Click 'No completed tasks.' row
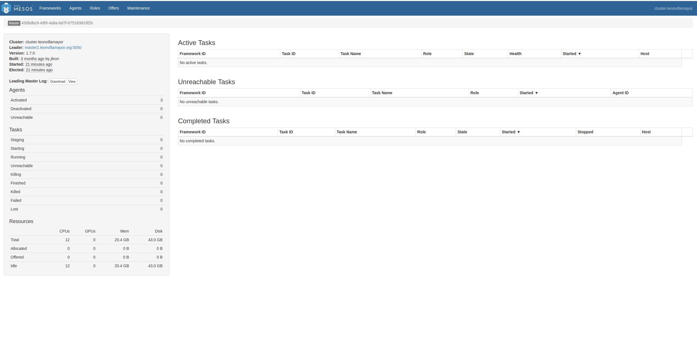 tap(430, 141)
